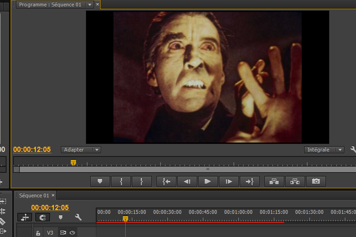Image resolution: width=356 pixels, height=237 pixels.
Task: Go to Out point
Action: pyautogui.click(x=250, y=181)
